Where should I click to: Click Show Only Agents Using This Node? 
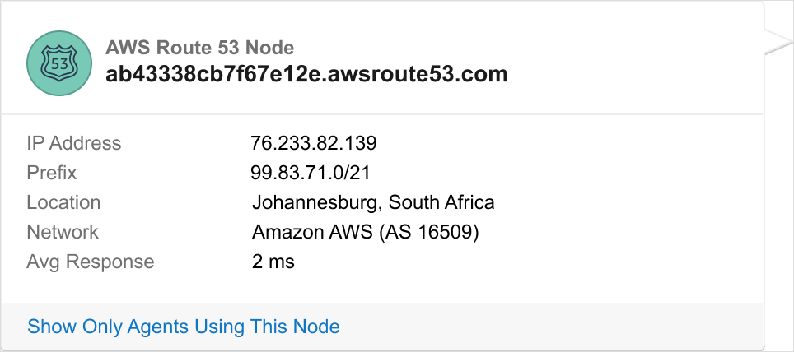[x=184, y=327]
